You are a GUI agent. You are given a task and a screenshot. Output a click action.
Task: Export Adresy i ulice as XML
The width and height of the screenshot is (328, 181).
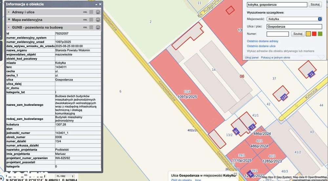(x=85, y=12)
